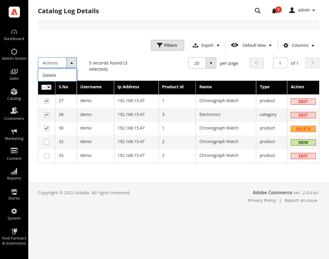The width and height of the screenshot is (329, 259).
Task: Collapse the Actions dropdown
Action: pyautogui.click(x=72, y=63)
